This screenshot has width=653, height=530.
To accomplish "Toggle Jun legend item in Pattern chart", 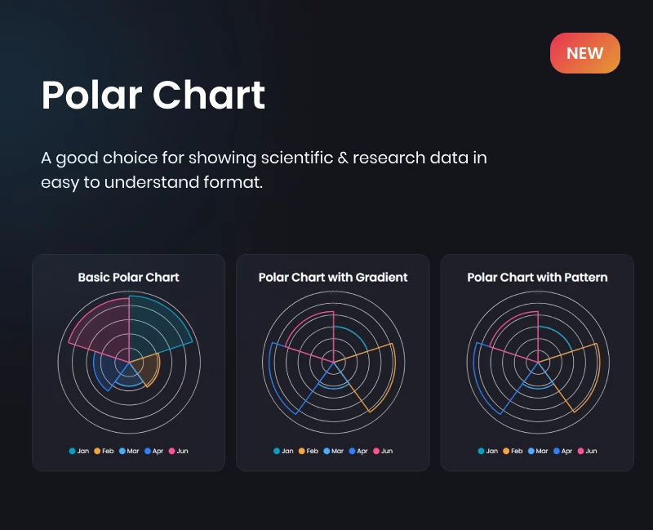I will point(586,451).
